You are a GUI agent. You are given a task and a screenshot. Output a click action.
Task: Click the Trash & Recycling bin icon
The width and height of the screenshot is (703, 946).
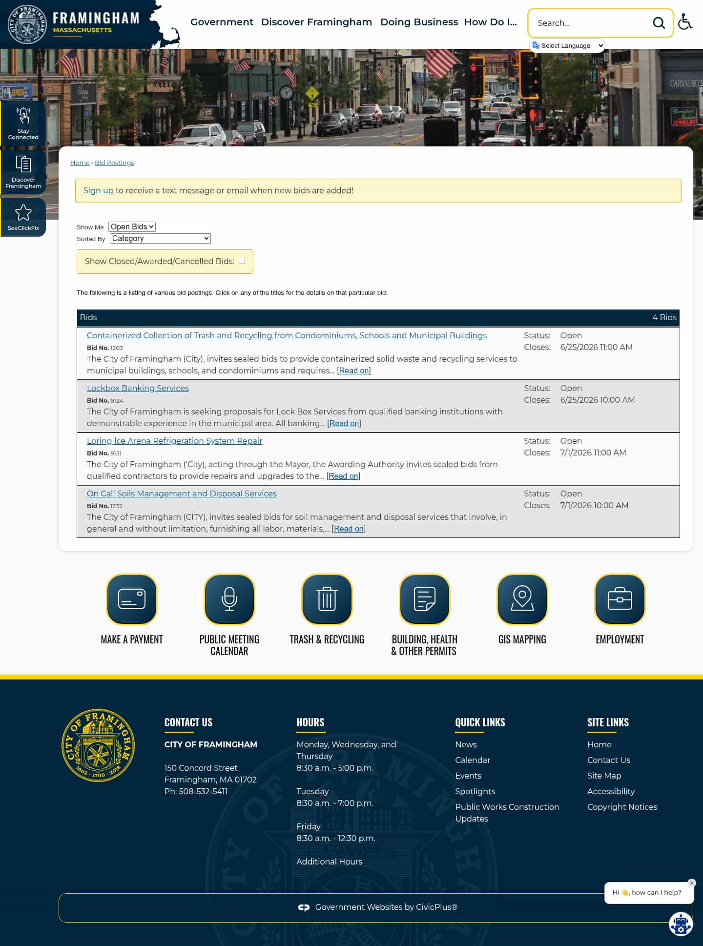[327, 599]
